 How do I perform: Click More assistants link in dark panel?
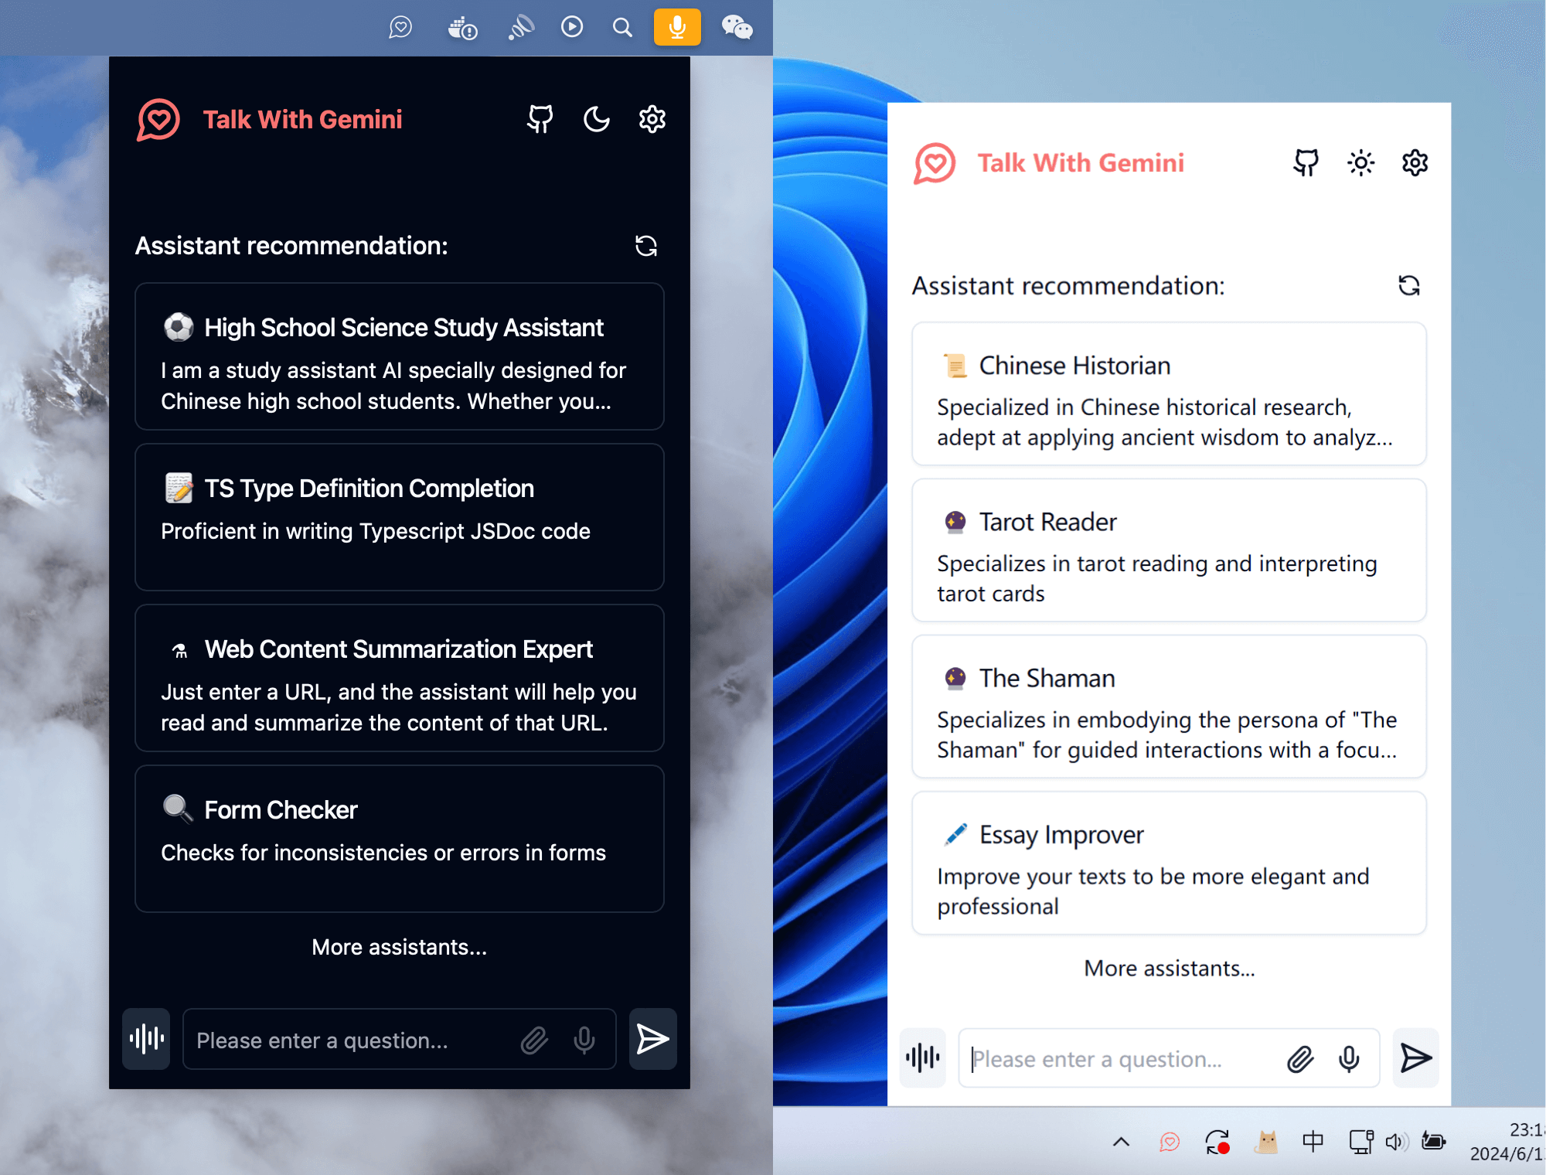399,945
